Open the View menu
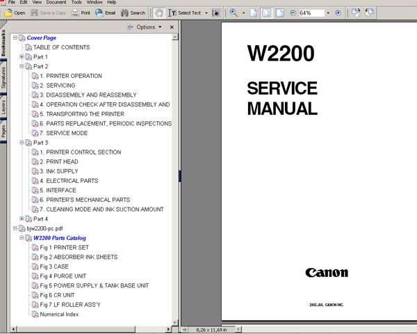This screenshot has height=334, width=417. point(37,2)
